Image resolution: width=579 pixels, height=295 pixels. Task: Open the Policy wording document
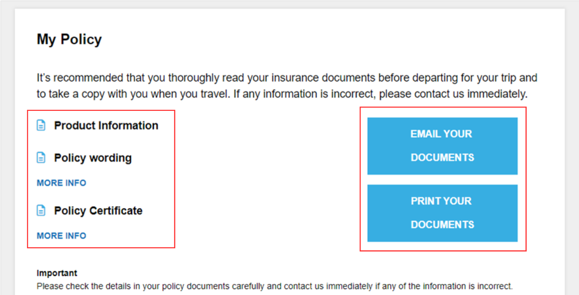pyautogui.click(x=93, y=158)
